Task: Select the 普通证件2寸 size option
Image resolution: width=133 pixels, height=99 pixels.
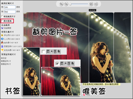Action: (x=6, y=64)
